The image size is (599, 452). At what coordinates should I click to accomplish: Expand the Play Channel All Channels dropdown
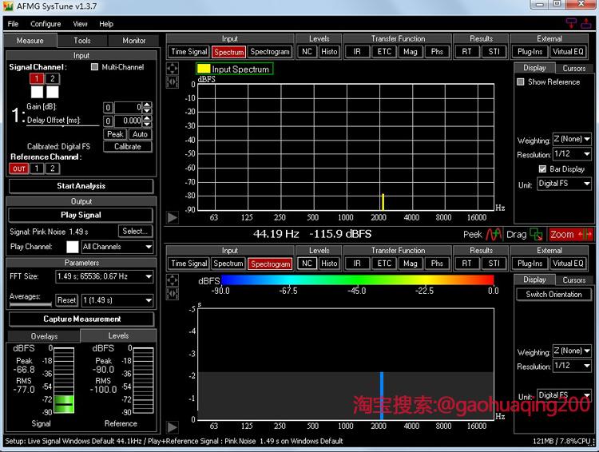pos(117,247)
